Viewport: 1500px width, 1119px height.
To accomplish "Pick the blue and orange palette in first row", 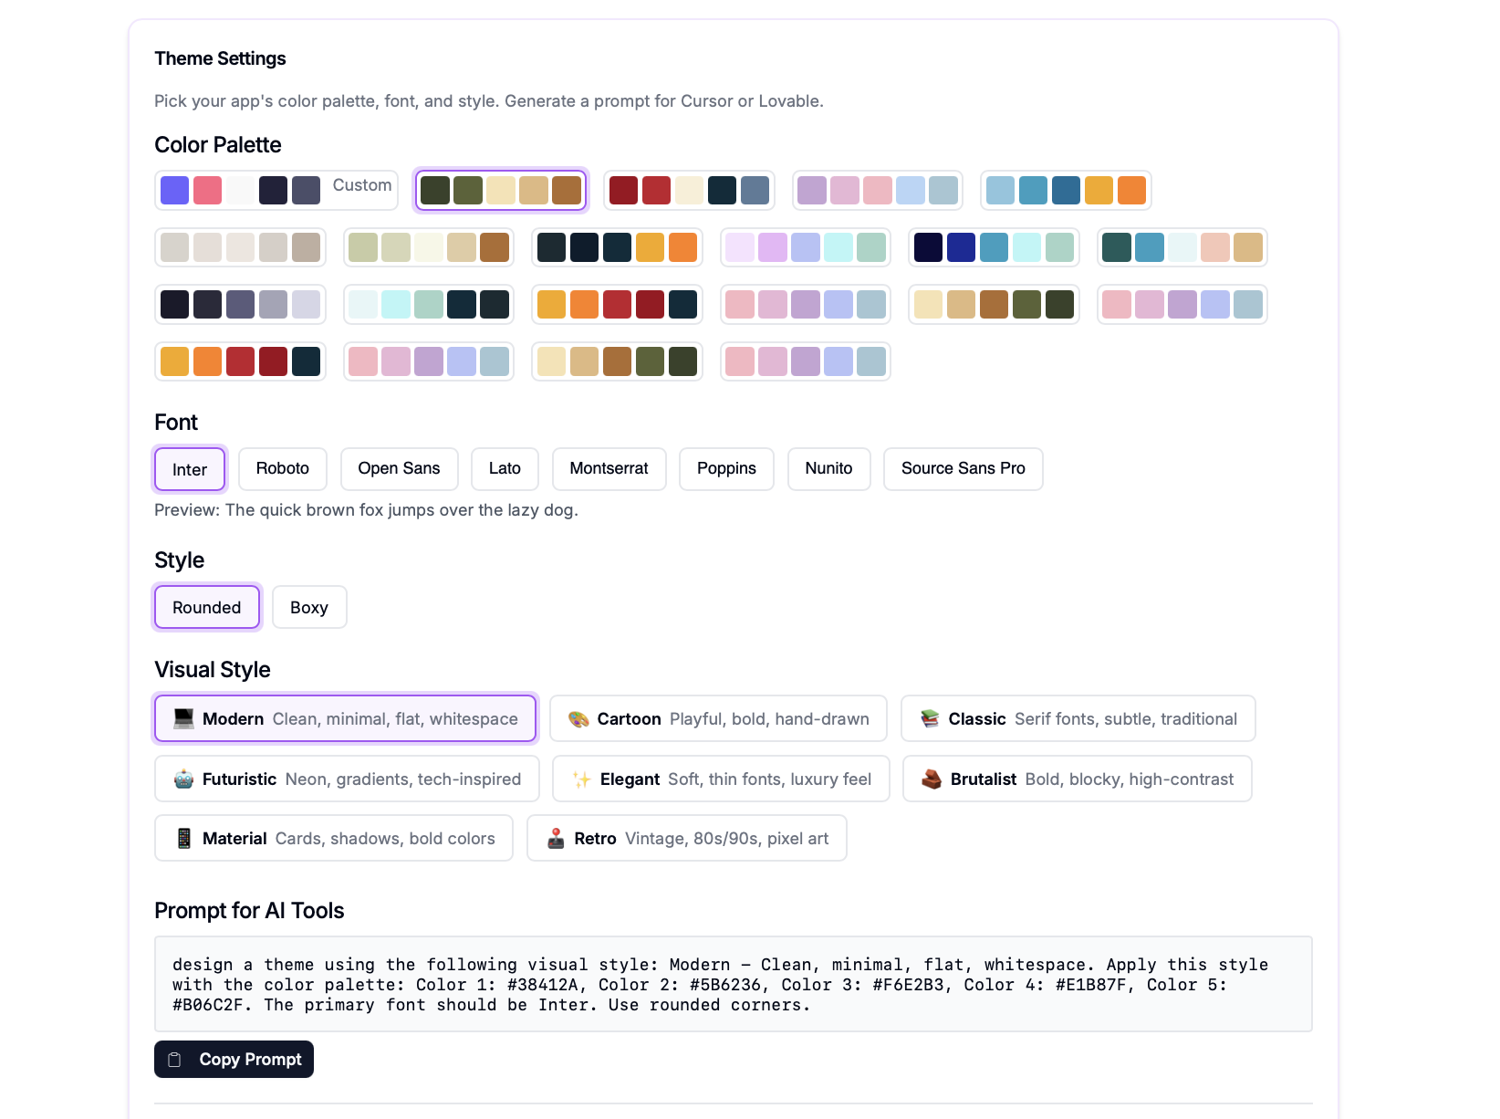I will (x=1066, y=190).
